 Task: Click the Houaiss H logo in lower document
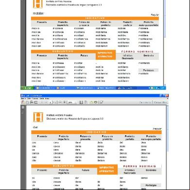tap(38, 117)
